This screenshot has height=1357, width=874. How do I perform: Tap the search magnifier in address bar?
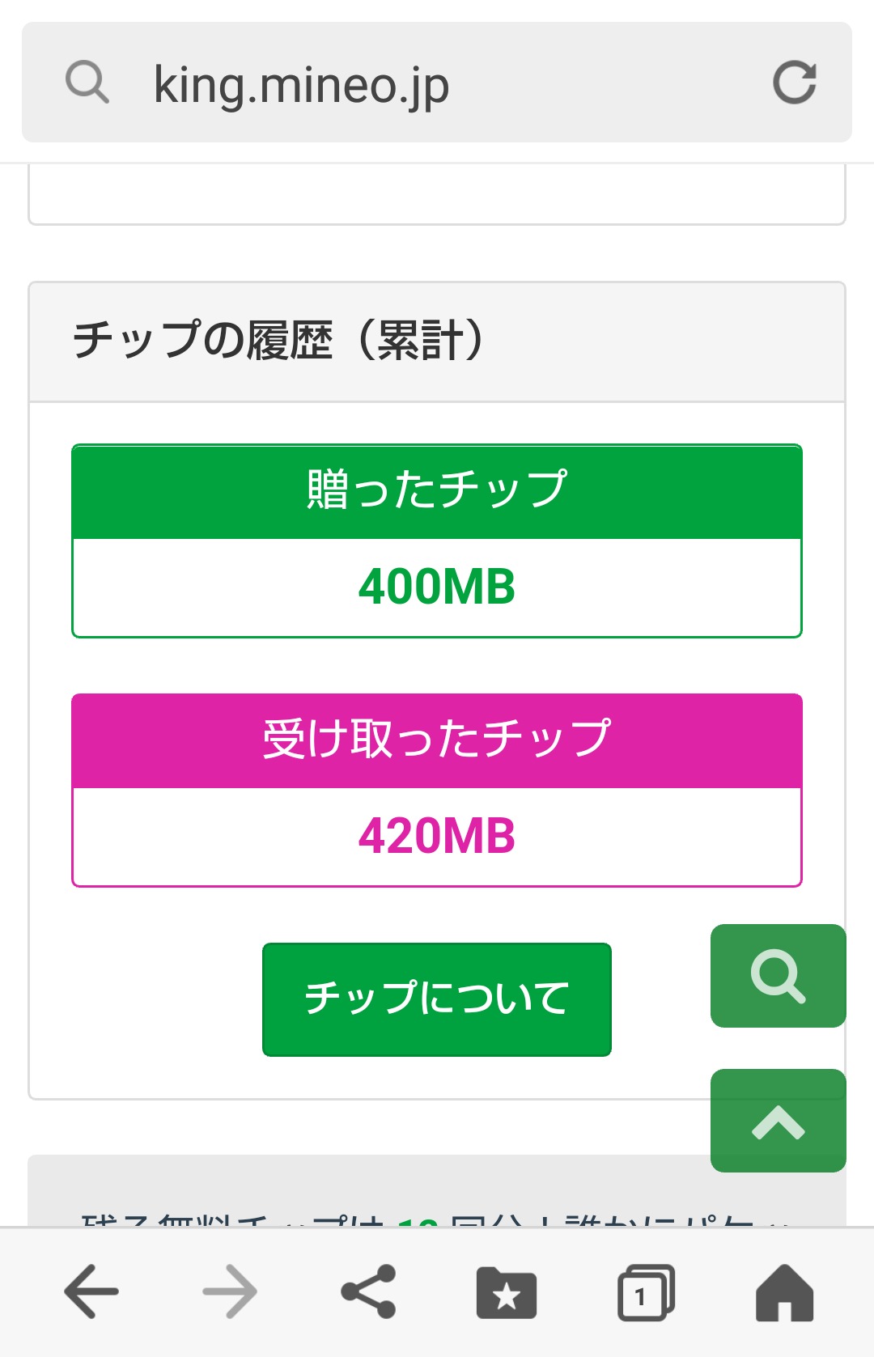[87, 83]
